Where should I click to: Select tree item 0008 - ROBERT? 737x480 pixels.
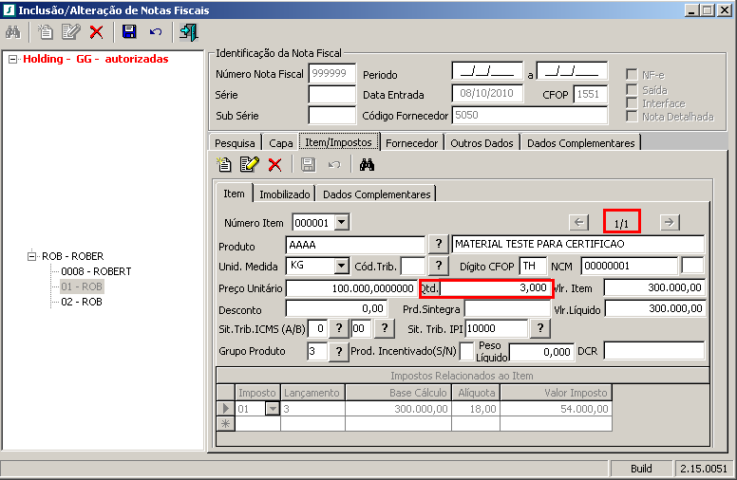(96, 270)
